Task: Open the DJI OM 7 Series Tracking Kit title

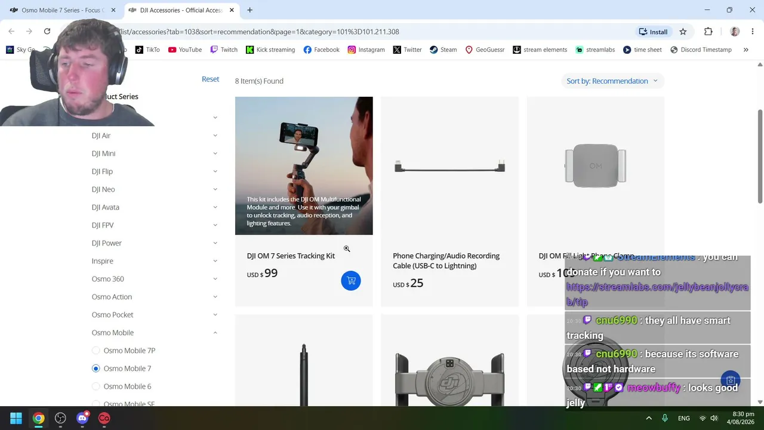Action: click(x=291, y=256)
